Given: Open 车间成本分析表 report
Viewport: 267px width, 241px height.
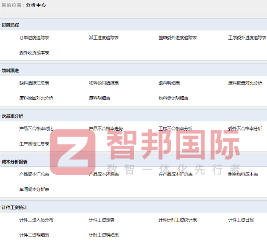Looking at the screenshot, I should click(x=34, y=190).
